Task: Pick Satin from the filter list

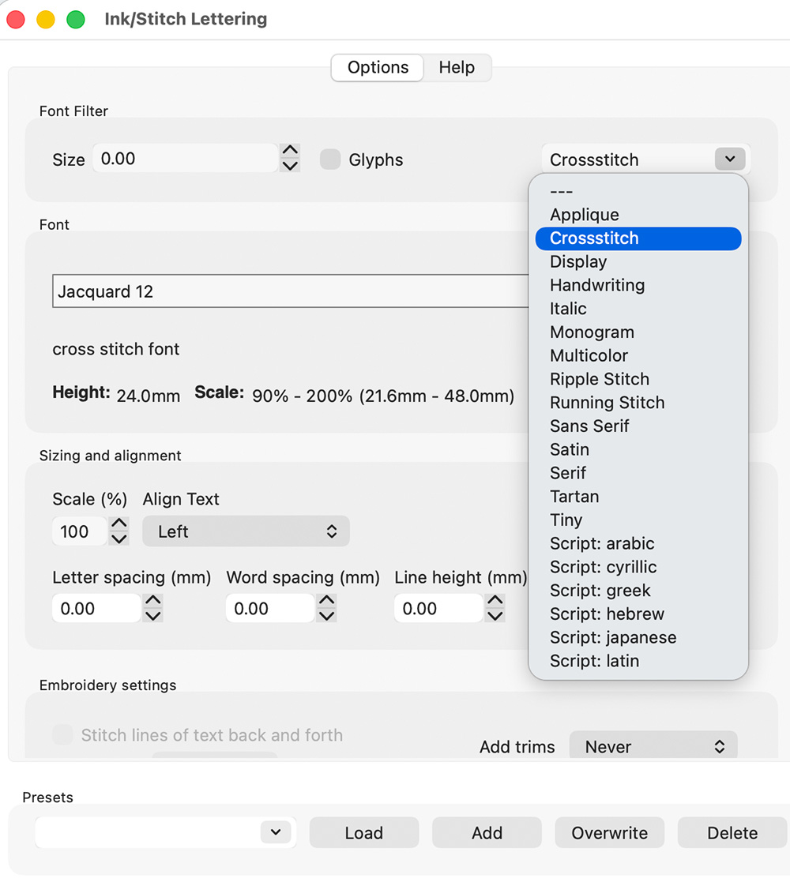Action: pos(638,449)
